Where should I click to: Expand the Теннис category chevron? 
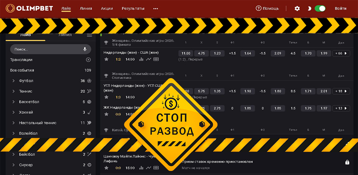(14, 91)
